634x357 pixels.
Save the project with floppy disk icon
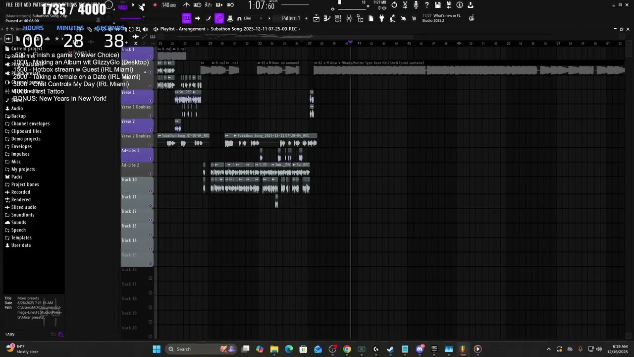click(x=438, y=5)
